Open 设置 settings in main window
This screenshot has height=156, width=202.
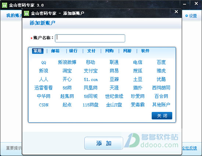point(191,16)
